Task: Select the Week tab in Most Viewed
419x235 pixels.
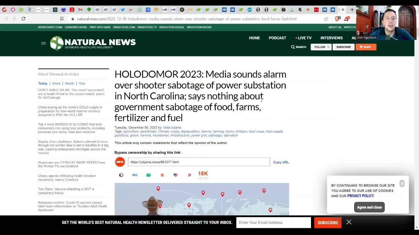Action: point(56,83)
